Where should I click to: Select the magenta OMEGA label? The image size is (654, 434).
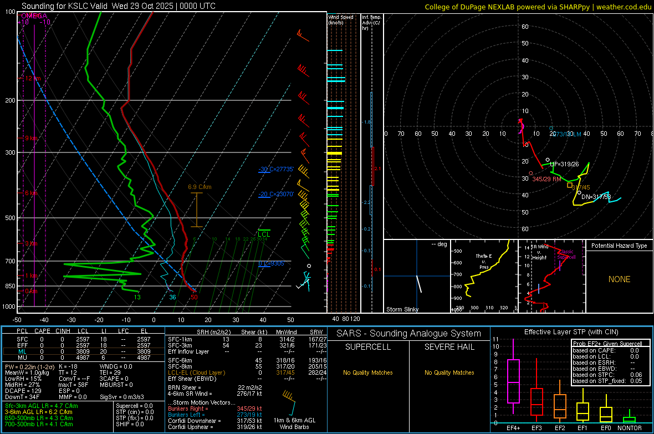click(34, 16)
